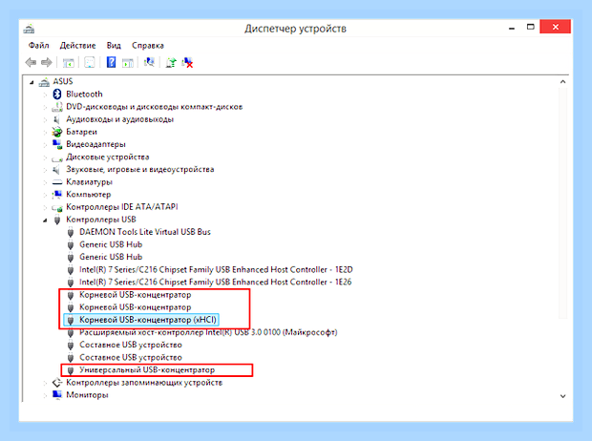Click the Update driver software icon
The image size is (592, 441).
click(x=171, y=62)
